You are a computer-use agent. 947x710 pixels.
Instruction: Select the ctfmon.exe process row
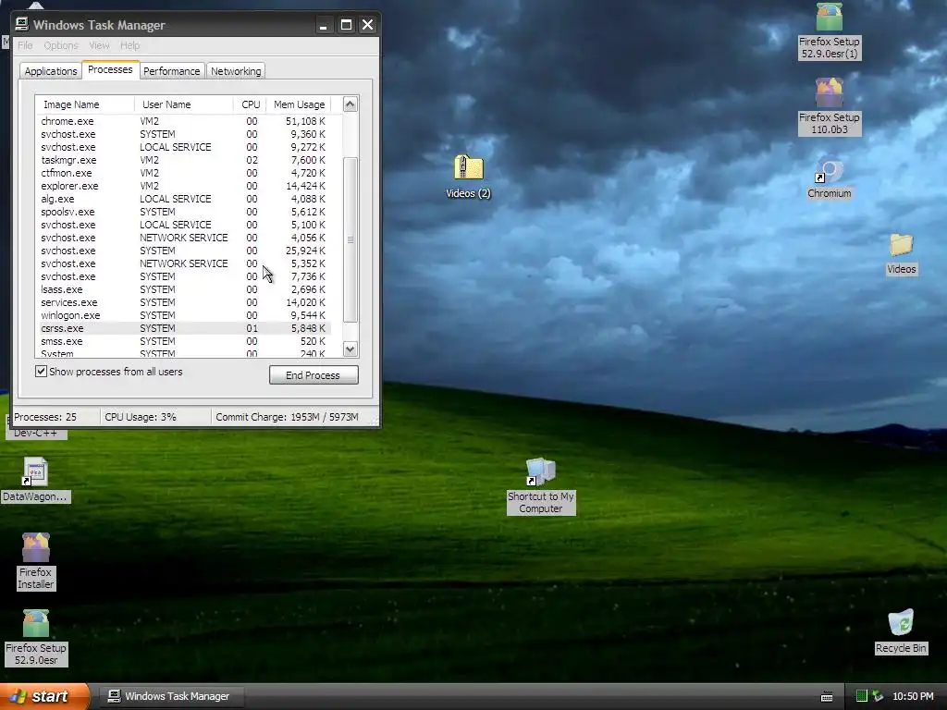pos(184,173)
